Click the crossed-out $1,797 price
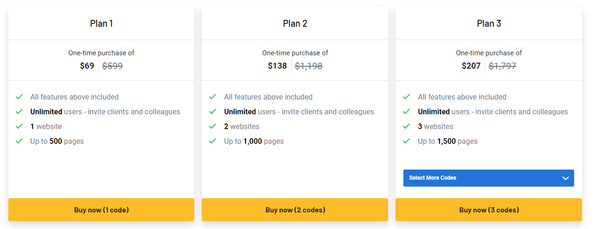Screen dimensions: 594x229 [502, 66]
